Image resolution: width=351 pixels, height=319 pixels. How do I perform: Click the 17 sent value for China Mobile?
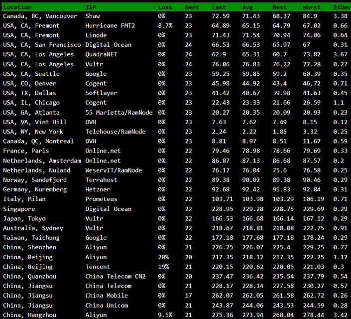coord(188,296)
